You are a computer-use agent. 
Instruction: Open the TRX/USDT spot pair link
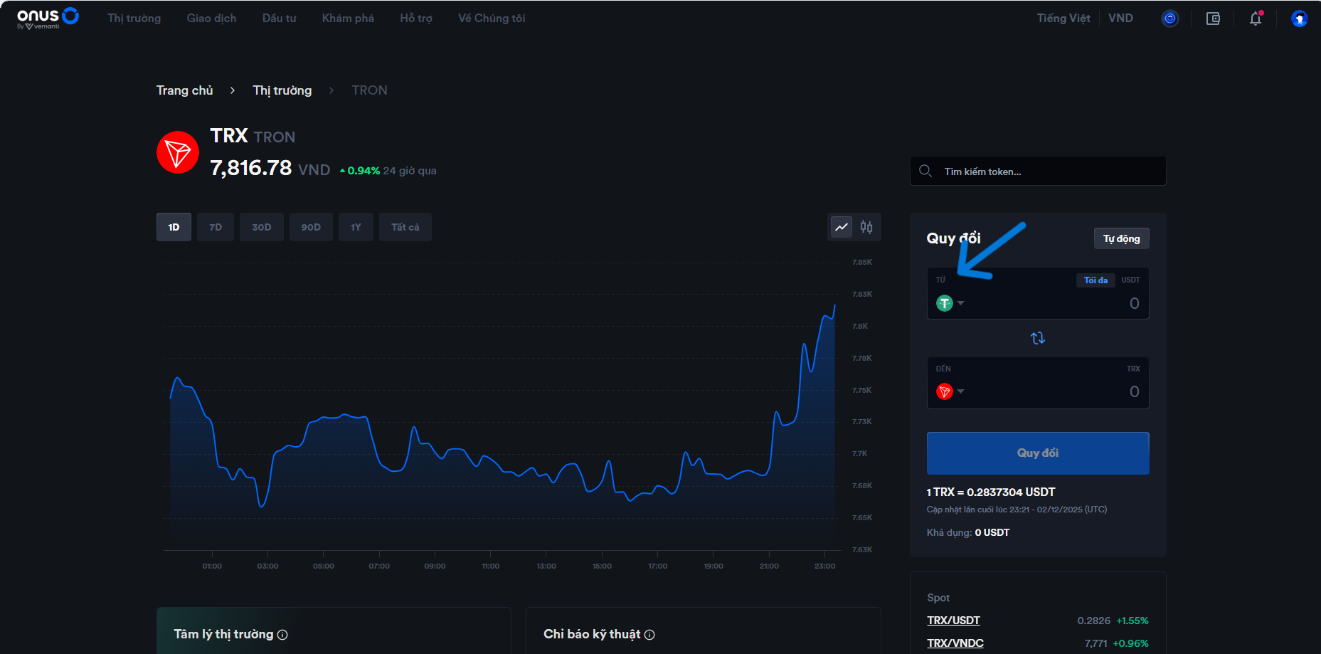point(953,620)
